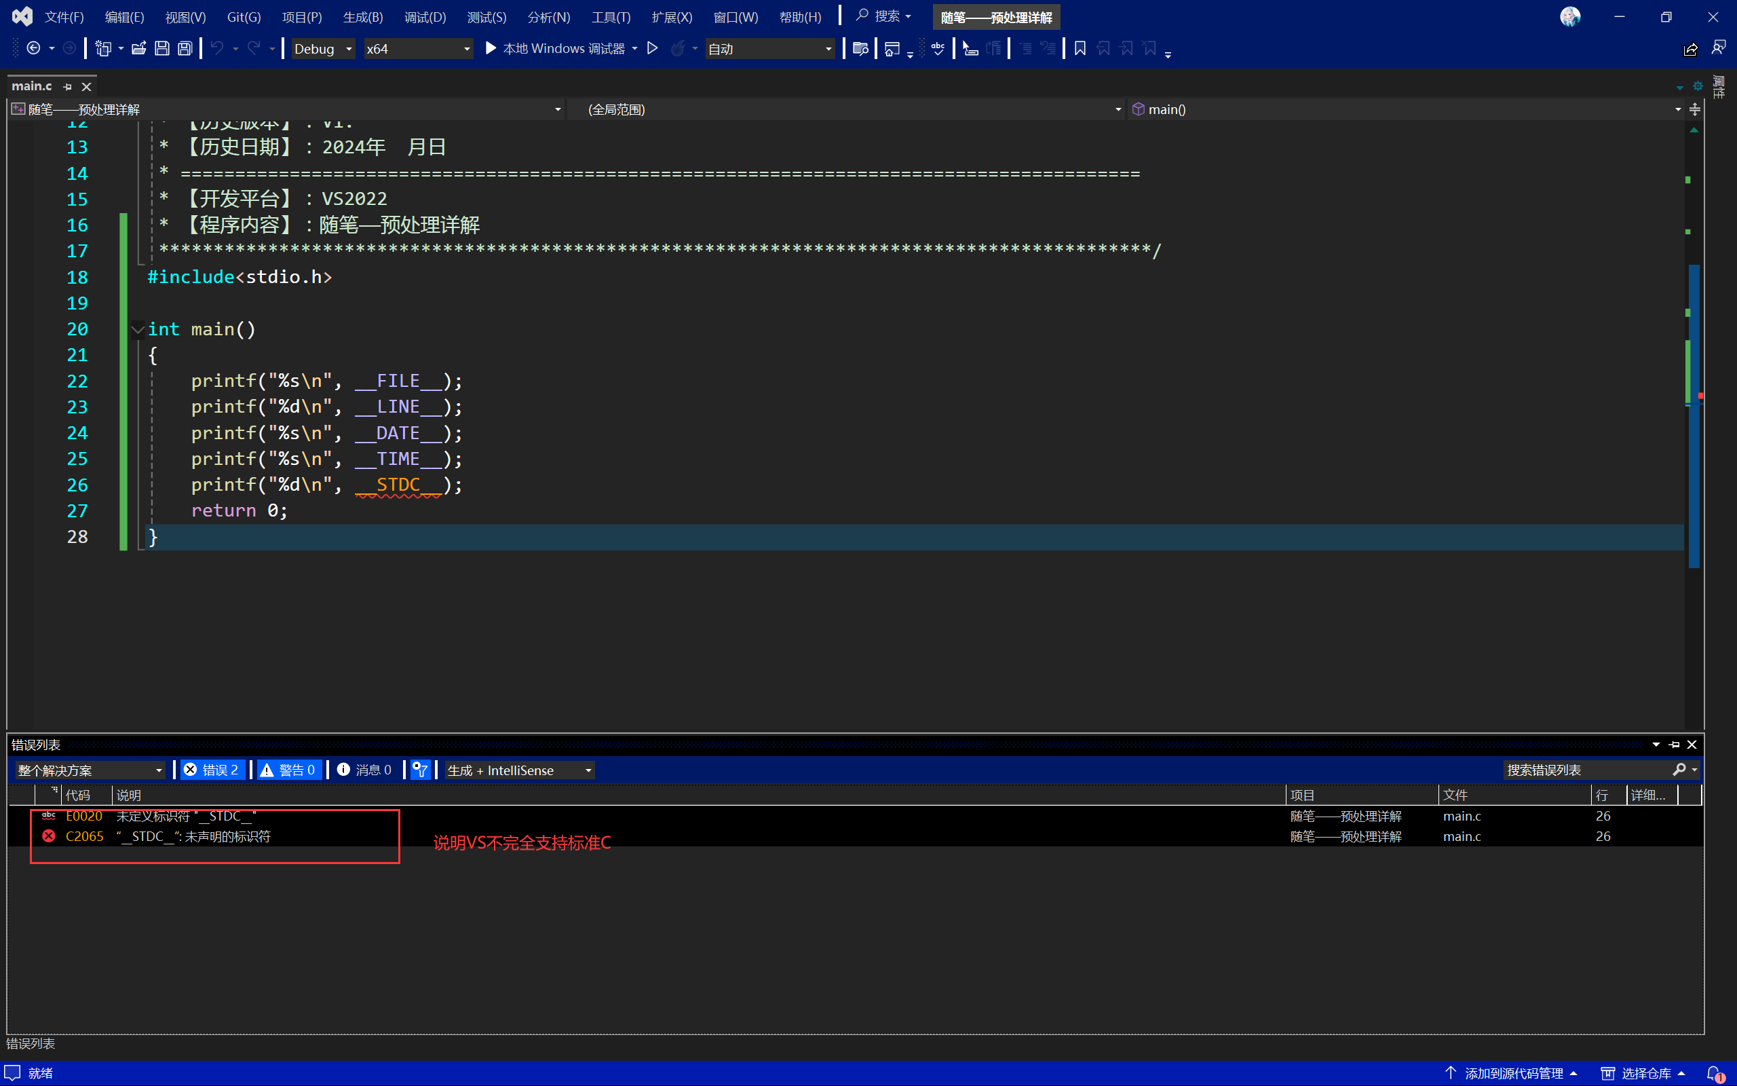This screenshot has width=1737, height=1086.
Task: Open the 帮助(H) menu
Action: tap(801, 16)
